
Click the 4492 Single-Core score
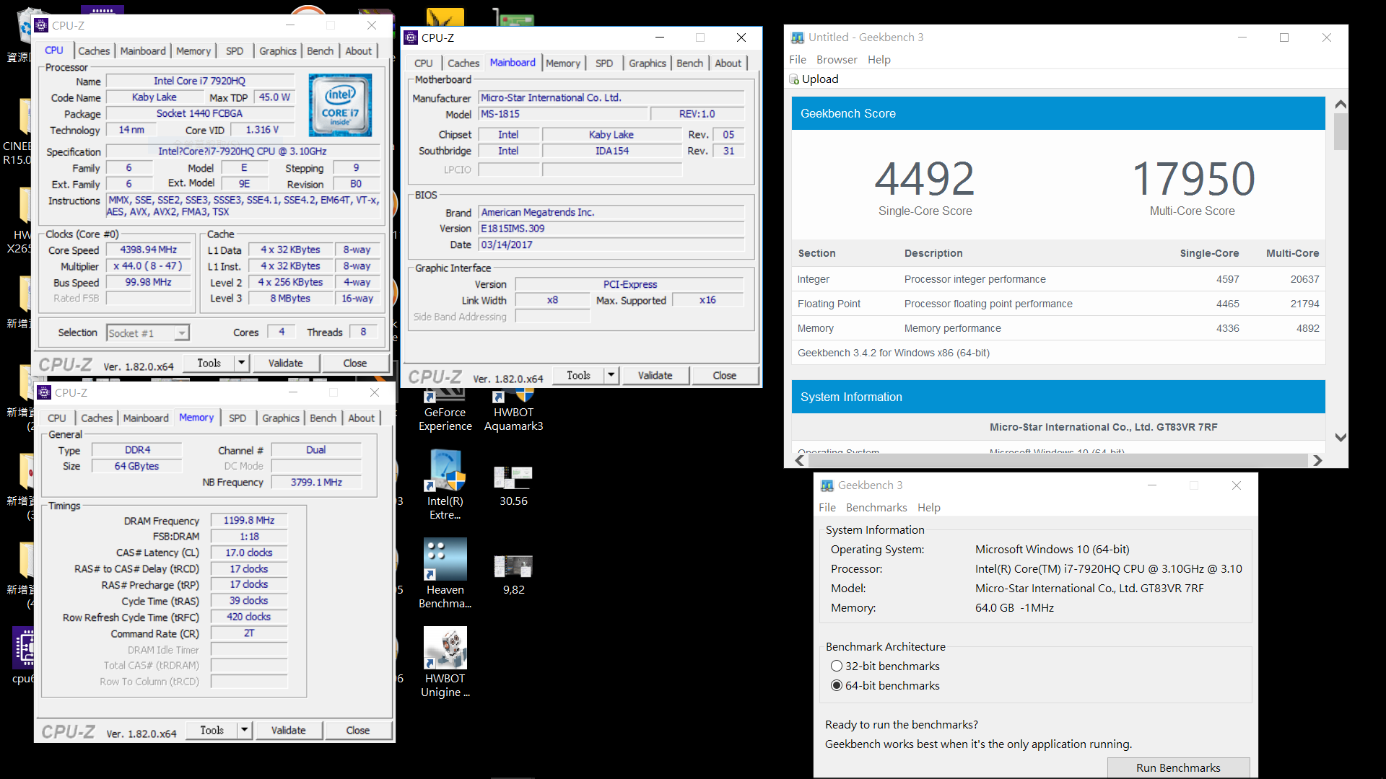click(x=925, y=178)
